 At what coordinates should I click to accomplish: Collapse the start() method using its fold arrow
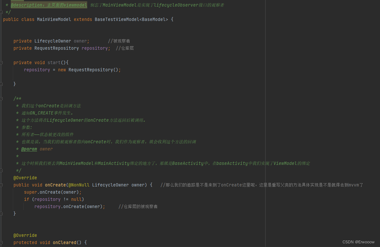(2, 62)
